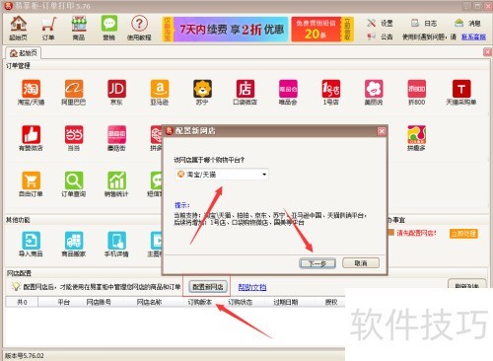Screen dimensions: 493x361
Task: Open 日志 log in the top right
Action: (x=424, y=23)
